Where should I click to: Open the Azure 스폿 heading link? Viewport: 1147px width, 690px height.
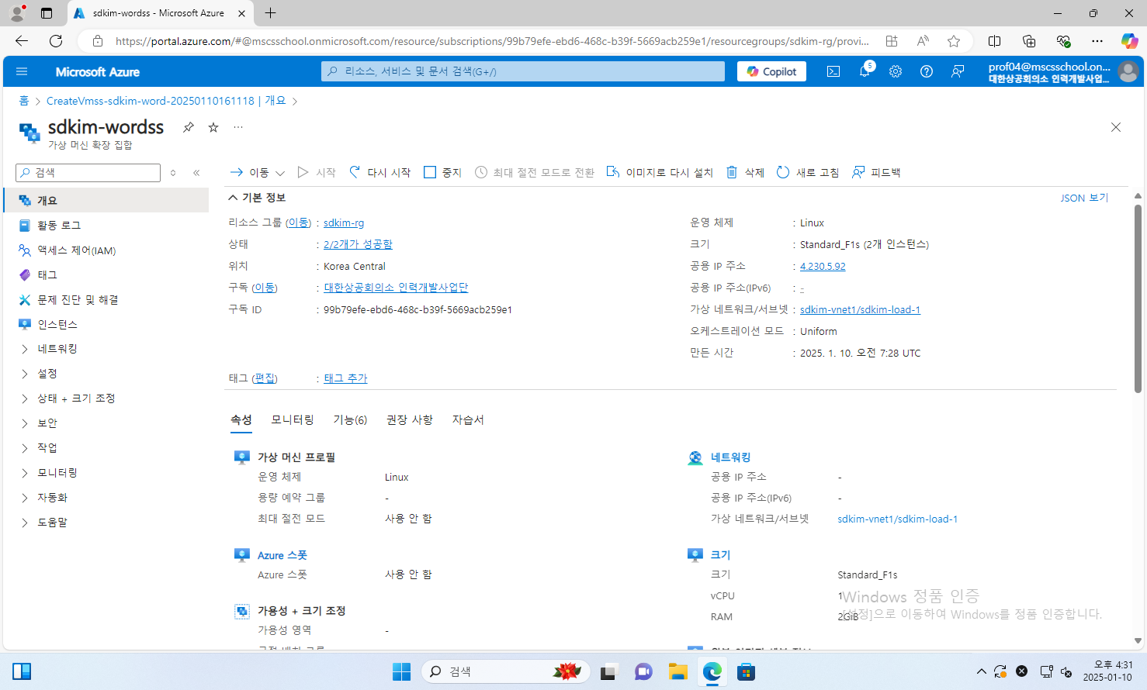click(282, 555)
